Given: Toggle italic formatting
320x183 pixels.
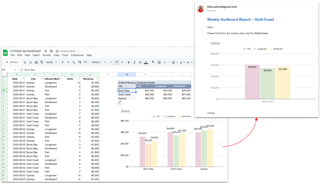Looking at the screenshot, I should (134, 62).
